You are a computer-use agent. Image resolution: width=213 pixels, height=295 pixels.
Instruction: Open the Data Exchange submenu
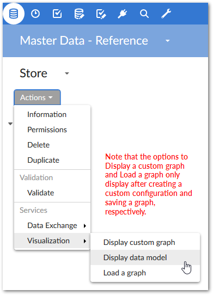pos(52,225)
